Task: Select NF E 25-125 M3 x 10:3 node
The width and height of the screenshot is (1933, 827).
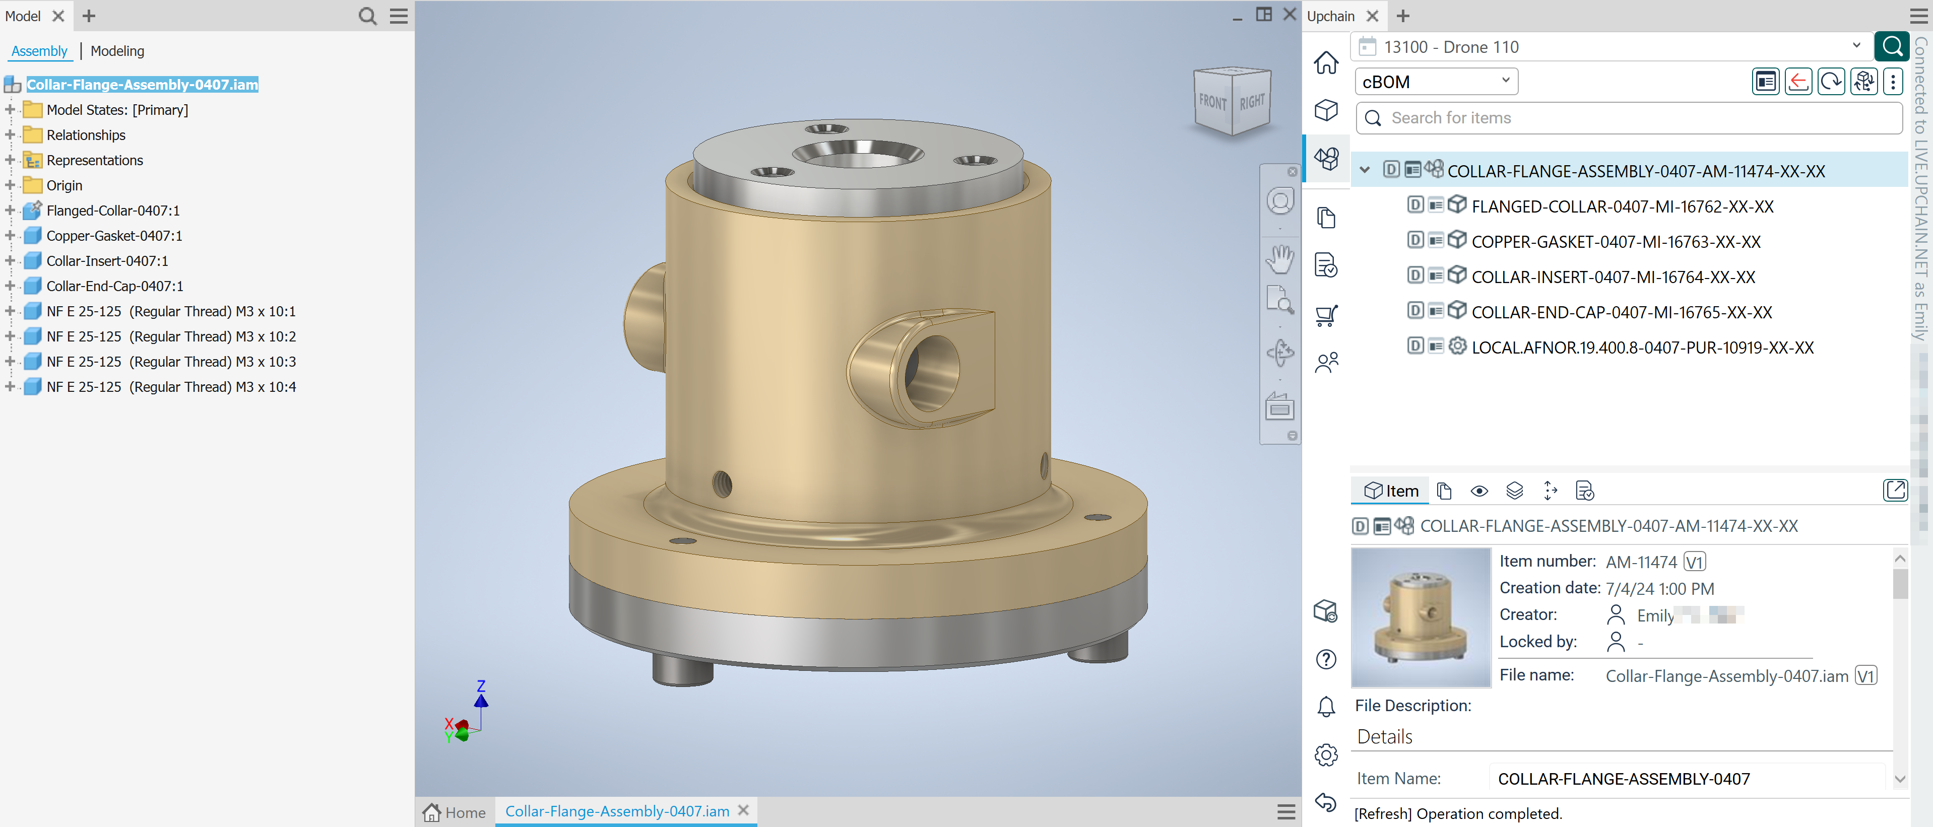Action: (x=171, y=362)
